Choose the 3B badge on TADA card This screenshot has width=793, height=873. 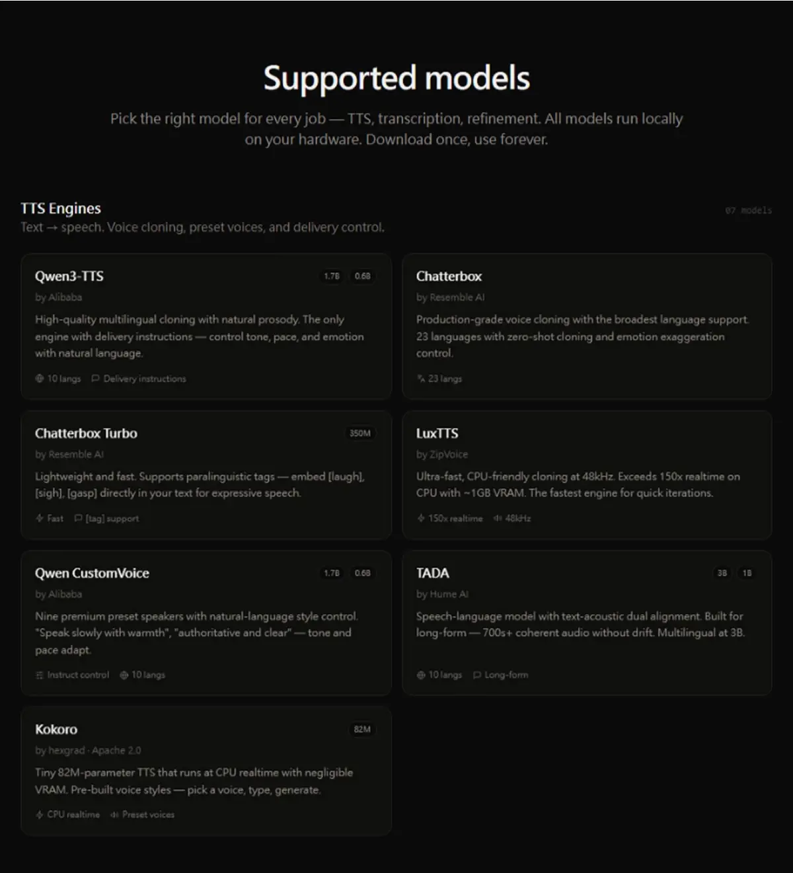(x=722, y=573)
